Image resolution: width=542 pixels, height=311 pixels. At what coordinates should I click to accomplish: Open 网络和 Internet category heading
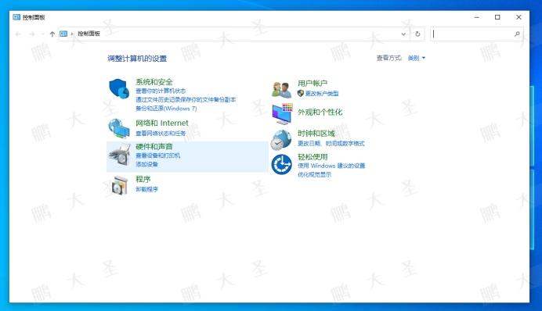[x=162, y=123]
